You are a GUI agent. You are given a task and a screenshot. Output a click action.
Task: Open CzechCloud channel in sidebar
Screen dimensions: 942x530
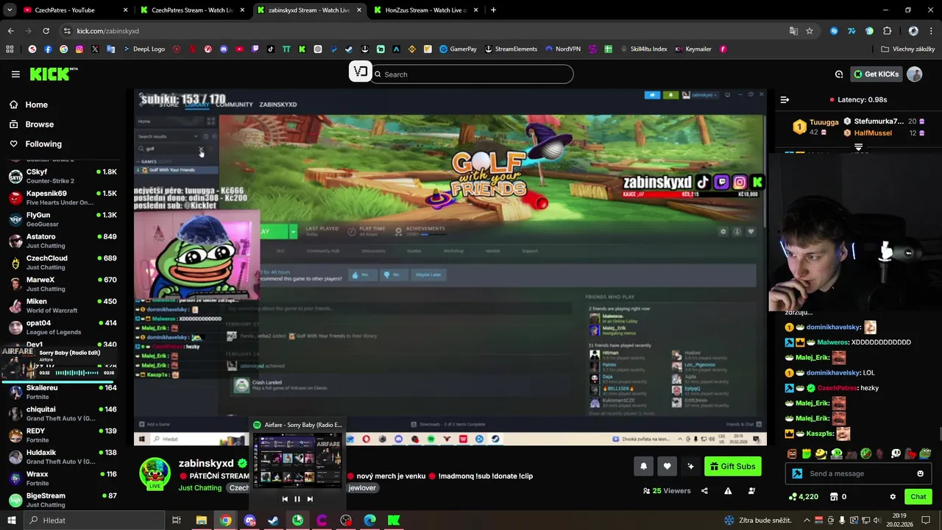63,262
